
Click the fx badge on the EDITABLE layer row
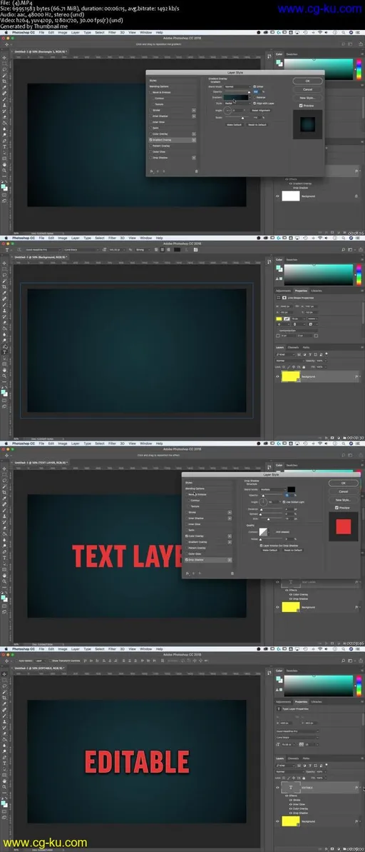[x=356, y=787]
